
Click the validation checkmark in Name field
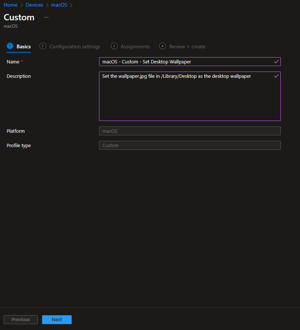click(276, 62)
